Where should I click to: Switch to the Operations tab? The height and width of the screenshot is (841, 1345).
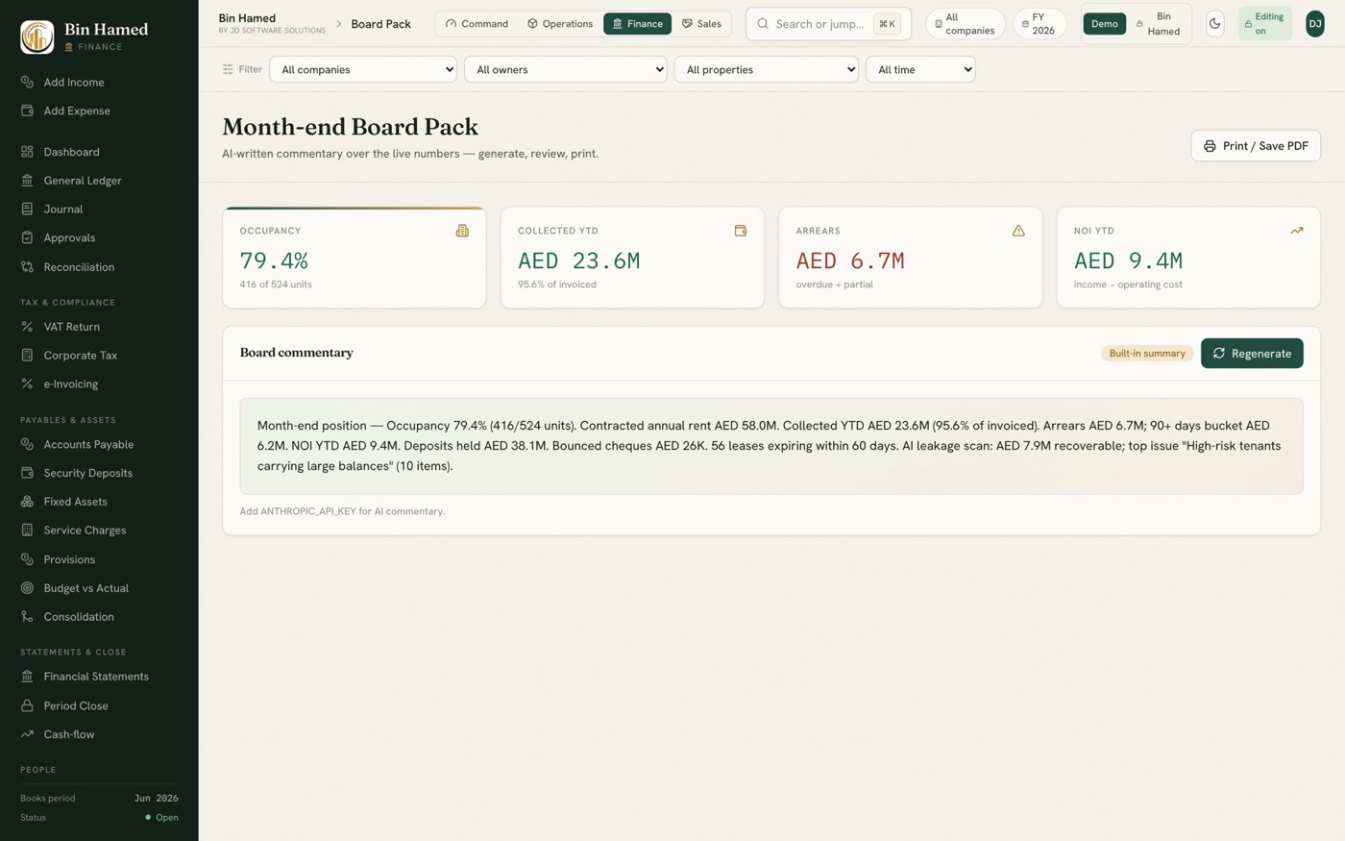[560, 24]
